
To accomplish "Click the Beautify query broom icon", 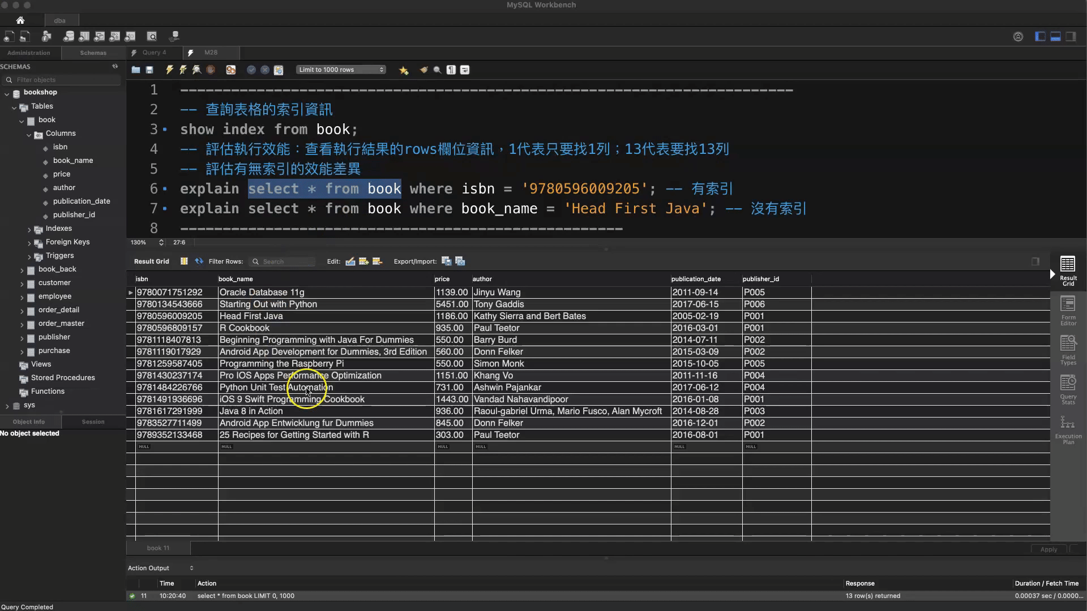I will 423,70.
